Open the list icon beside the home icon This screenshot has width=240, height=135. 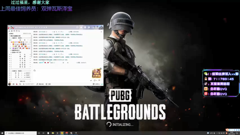coord(85,27)
